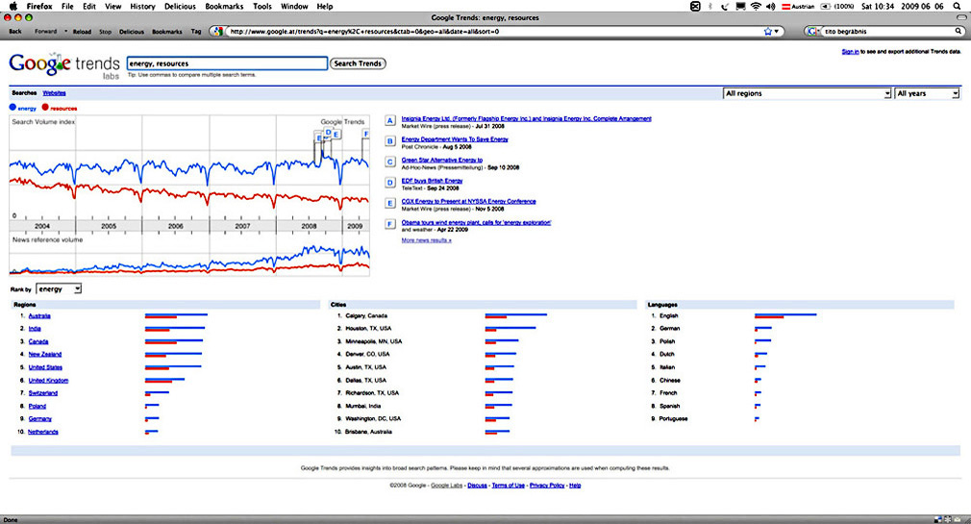Image resolution: width=971 pixels, height=524 pixels.
Task: Open the history arrow beside Forward
Action: point(65,31)
